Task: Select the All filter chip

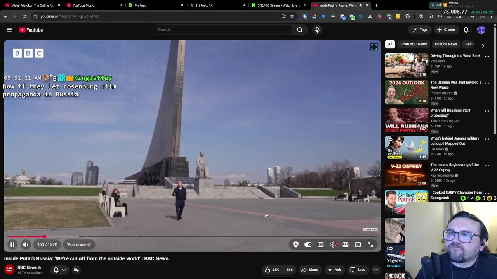Action: click(390, 44)
